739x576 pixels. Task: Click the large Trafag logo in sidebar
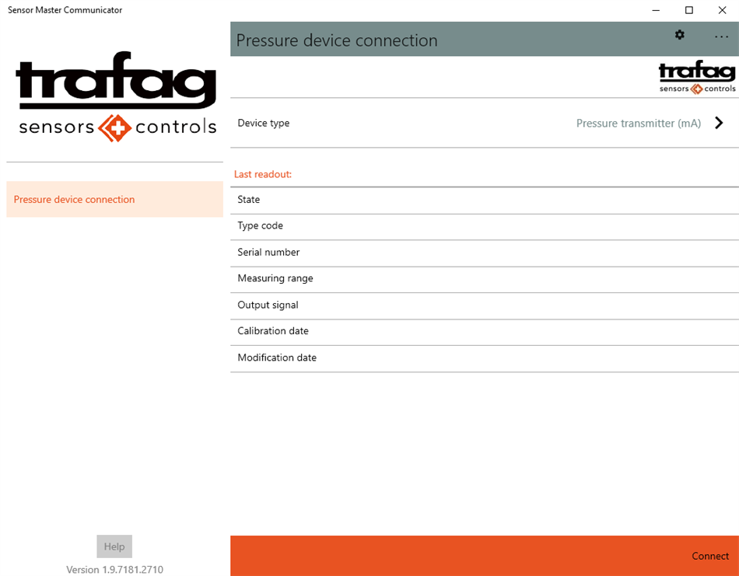117,96
